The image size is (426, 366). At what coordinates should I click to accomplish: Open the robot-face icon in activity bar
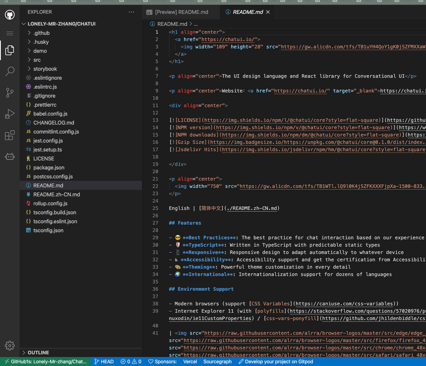coord(10,156)
